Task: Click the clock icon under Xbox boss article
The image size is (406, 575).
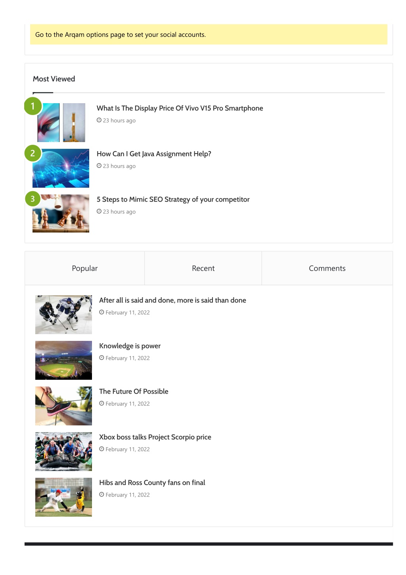Action: [x=101, y=449]
